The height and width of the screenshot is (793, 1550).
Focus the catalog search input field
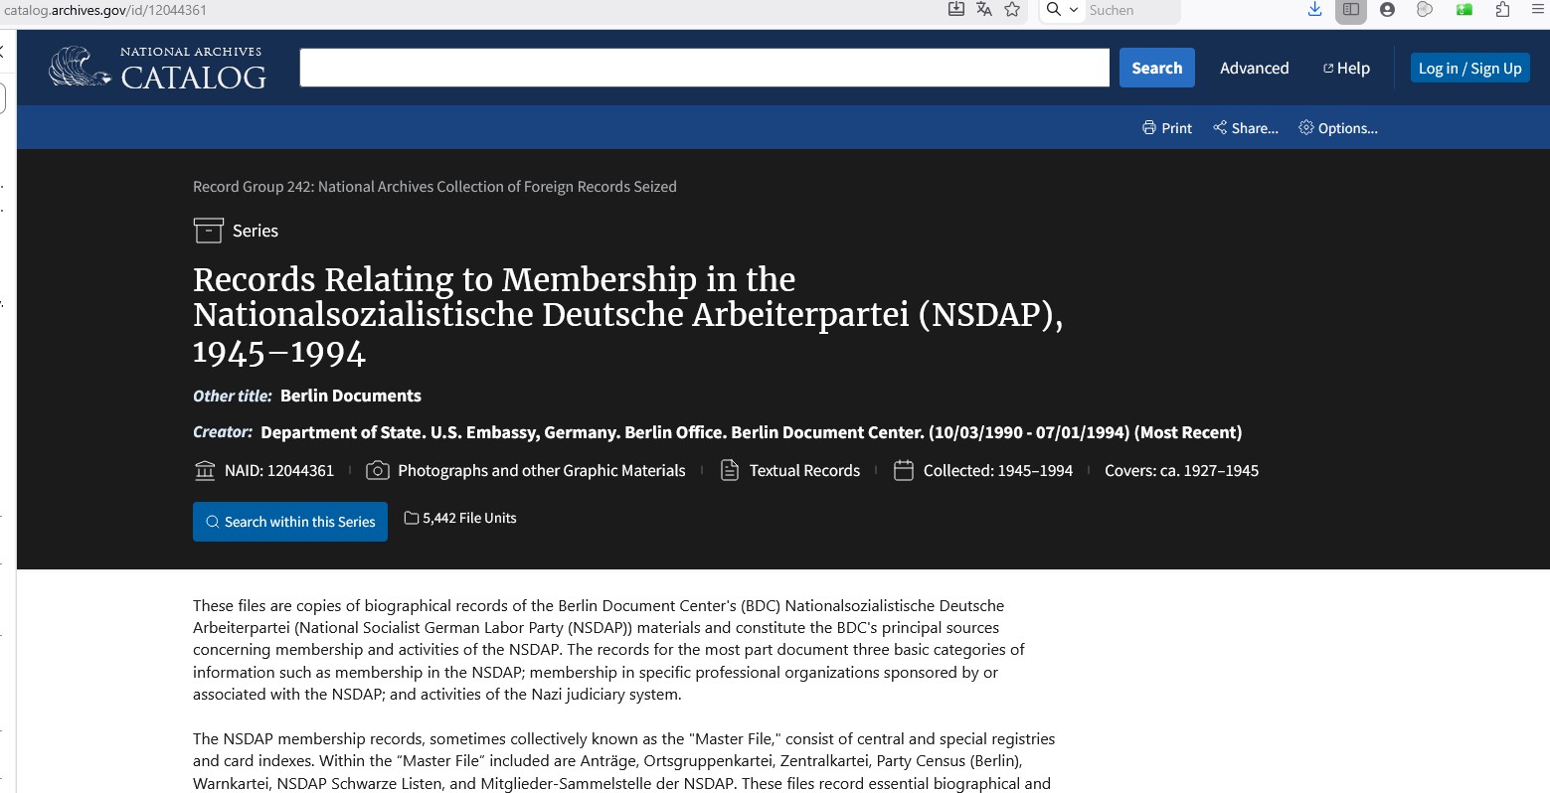pos(704,68)
